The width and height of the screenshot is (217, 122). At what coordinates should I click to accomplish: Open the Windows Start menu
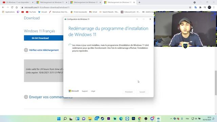tap(59, 119)
